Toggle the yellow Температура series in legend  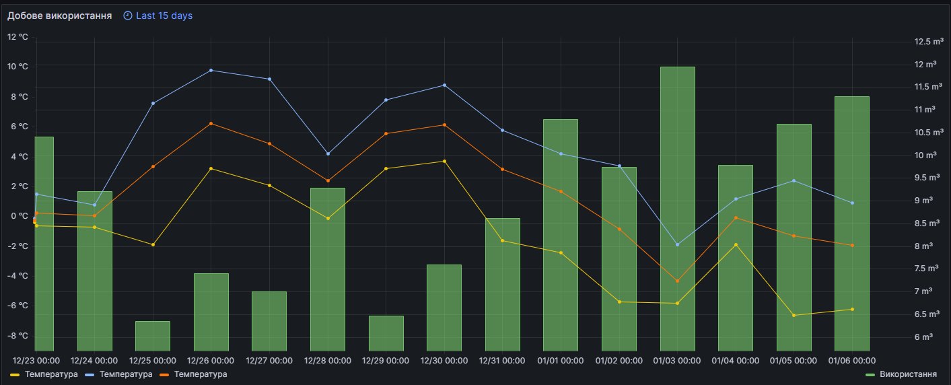pos(51,374)
